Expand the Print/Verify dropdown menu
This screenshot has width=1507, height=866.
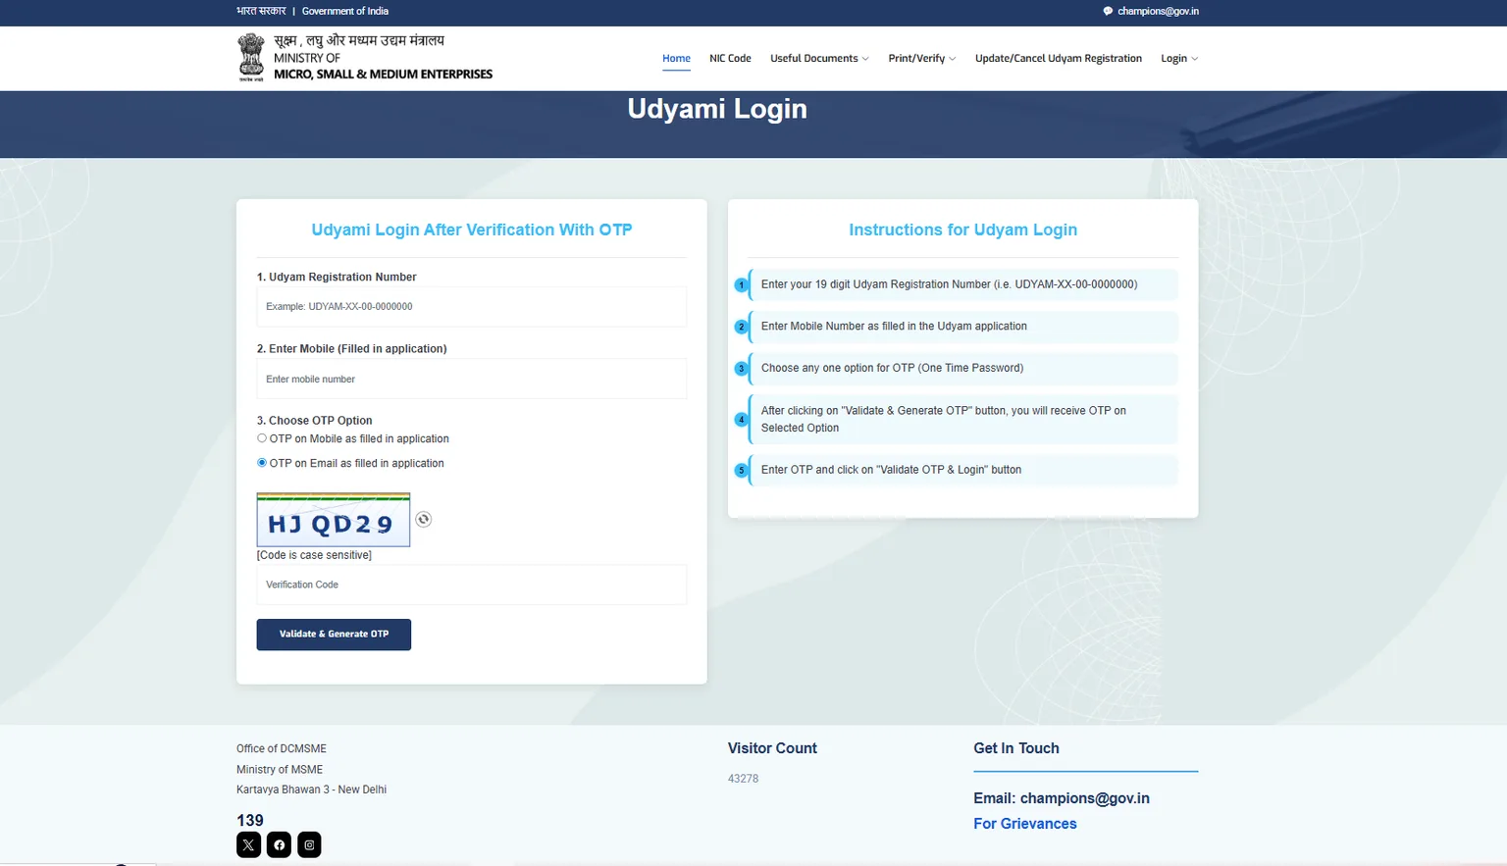click(x=921, y=59)
